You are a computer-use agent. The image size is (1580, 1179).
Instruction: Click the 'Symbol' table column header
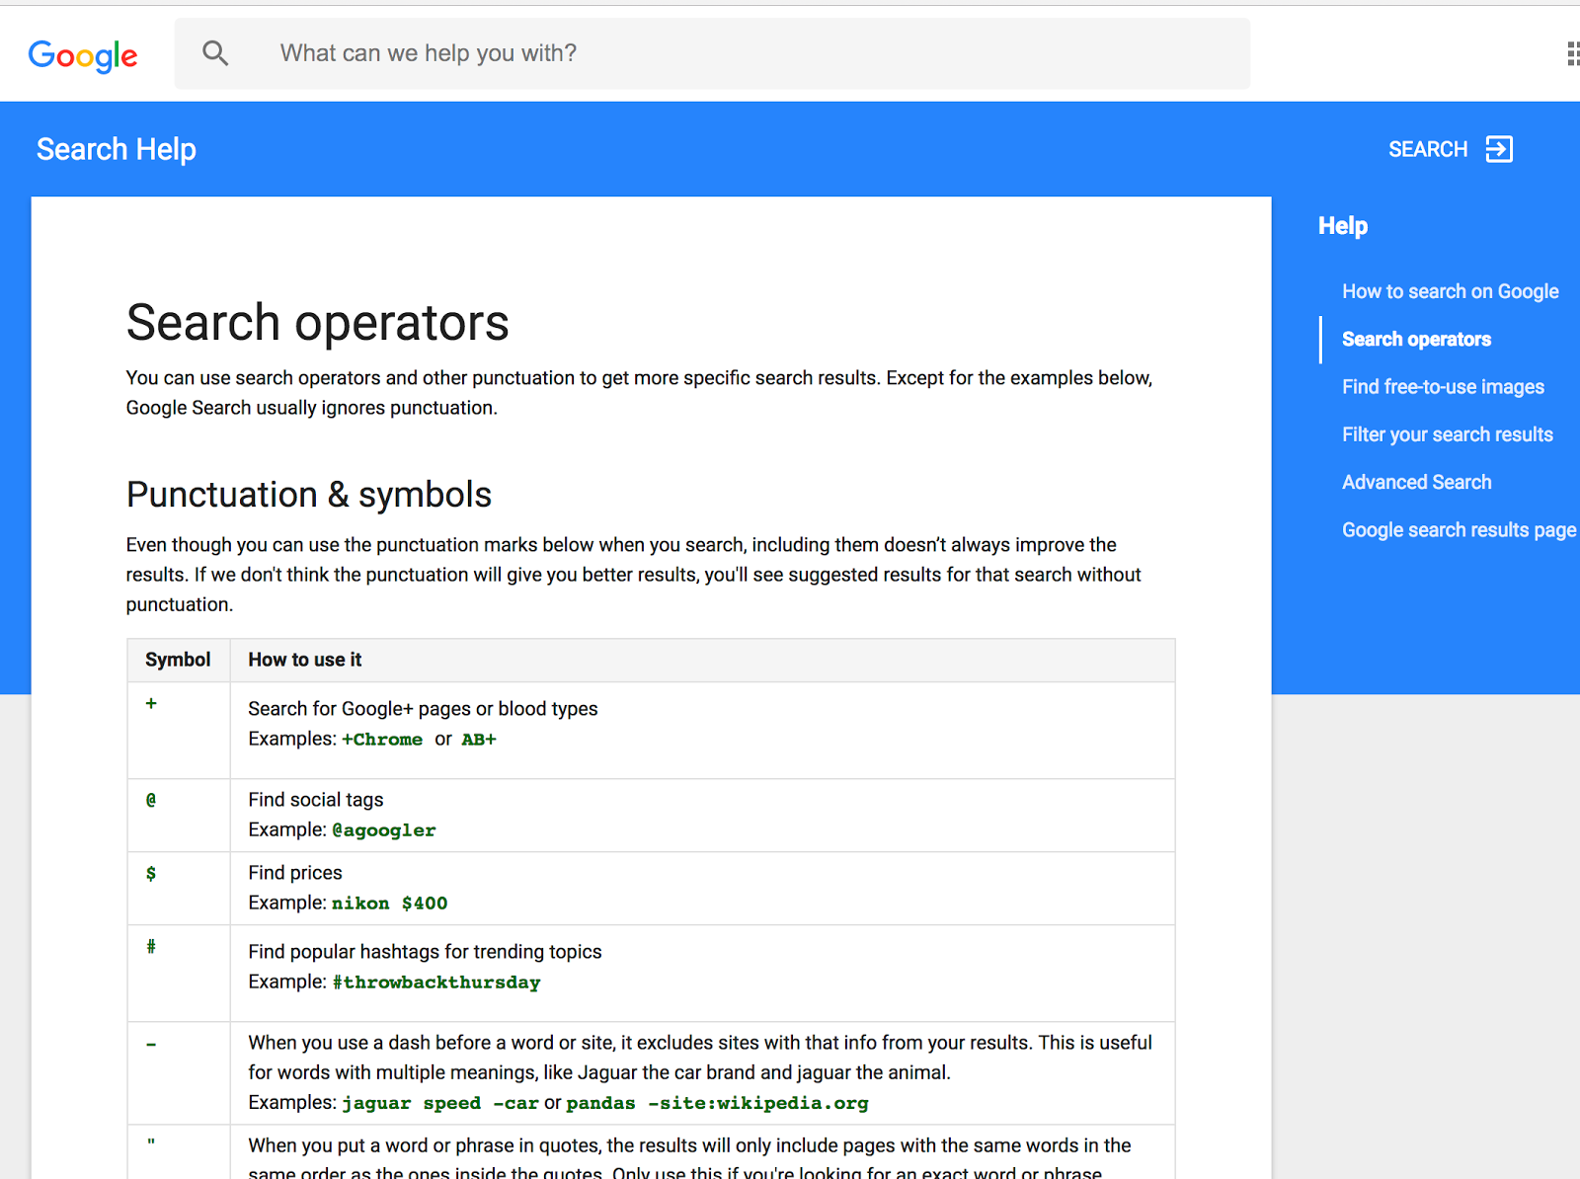click(x=178, y=660)
